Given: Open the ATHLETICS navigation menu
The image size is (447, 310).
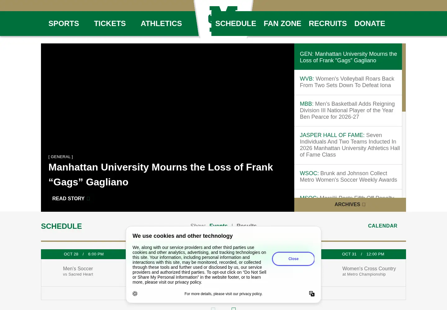Looking at the screenshot, I should pos(161,24).
